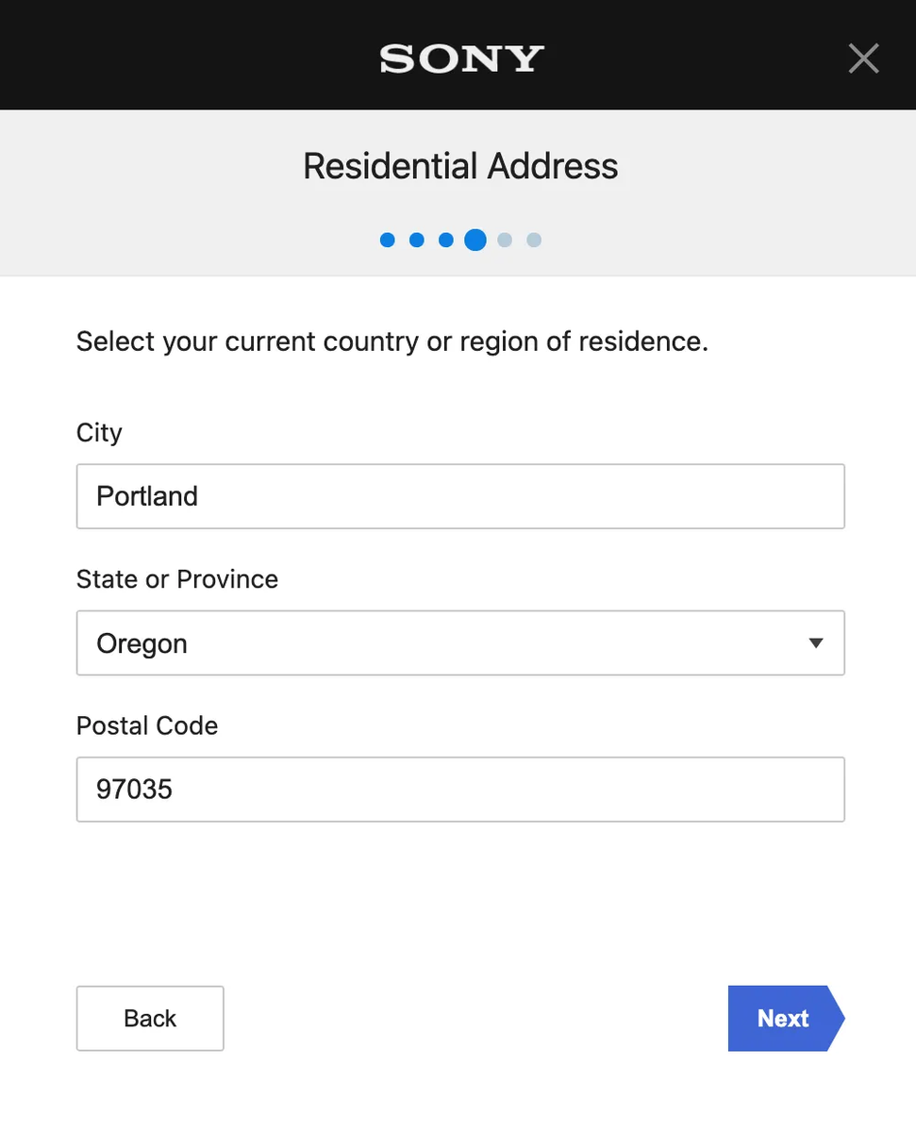Close the Residential Address dialog
916x1132 pixels.
[863, 58]
